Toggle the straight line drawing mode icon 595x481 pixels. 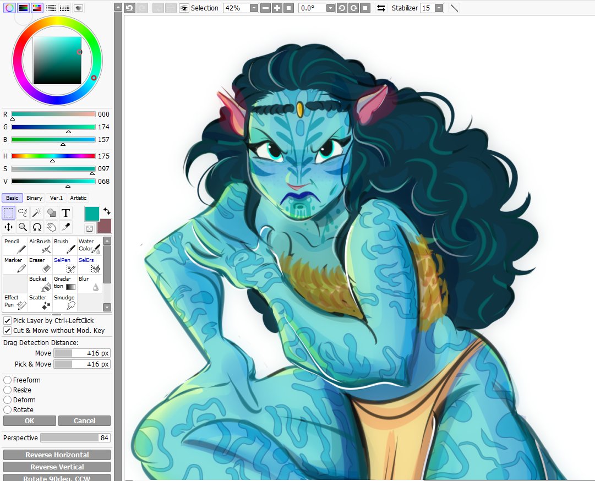coord(454,8)
